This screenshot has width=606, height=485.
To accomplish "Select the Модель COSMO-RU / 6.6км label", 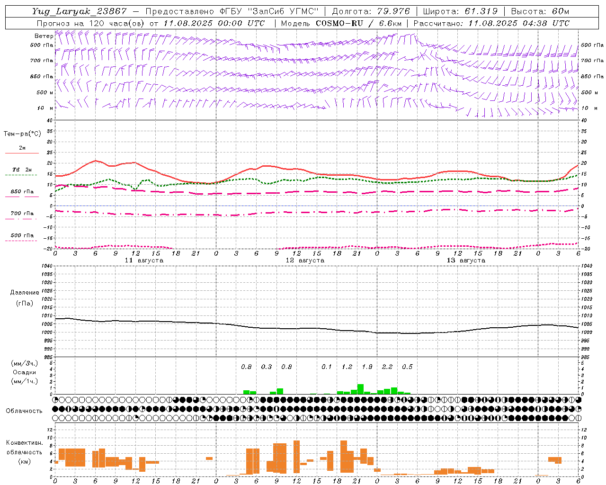I will coord(341,23).
